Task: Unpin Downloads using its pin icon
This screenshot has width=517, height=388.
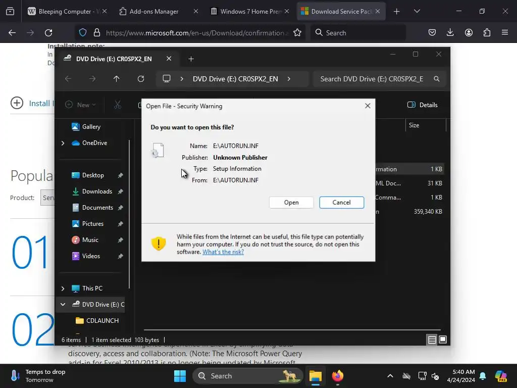Action: pyautogui.click(x=120, y=191)
